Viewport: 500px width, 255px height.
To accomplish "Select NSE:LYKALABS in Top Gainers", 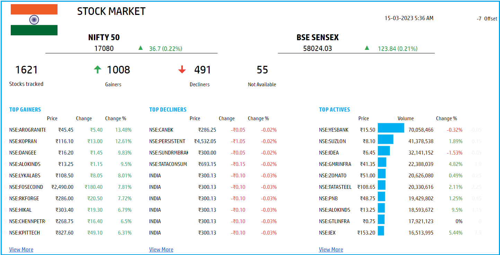I will pyautogui.click(x=25, y=176).
